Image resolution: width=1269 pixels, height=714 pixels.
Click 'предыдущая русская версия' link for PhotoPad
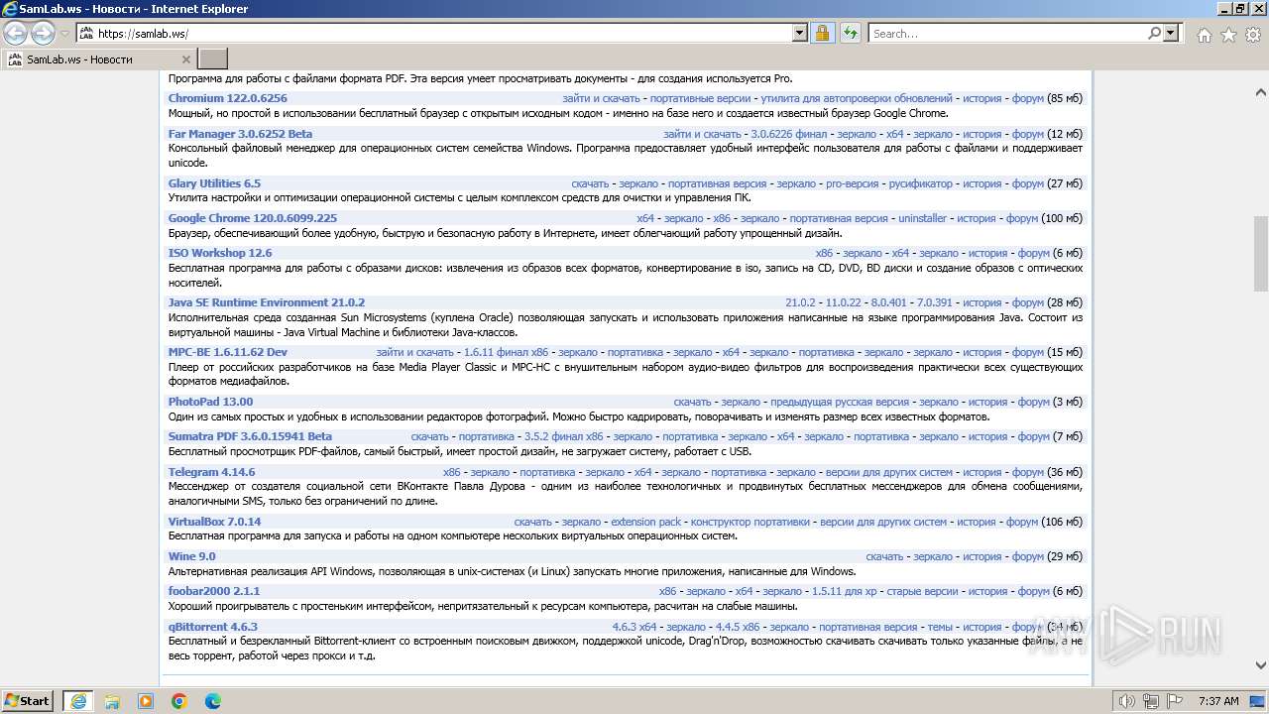click(x=840, y=402)
